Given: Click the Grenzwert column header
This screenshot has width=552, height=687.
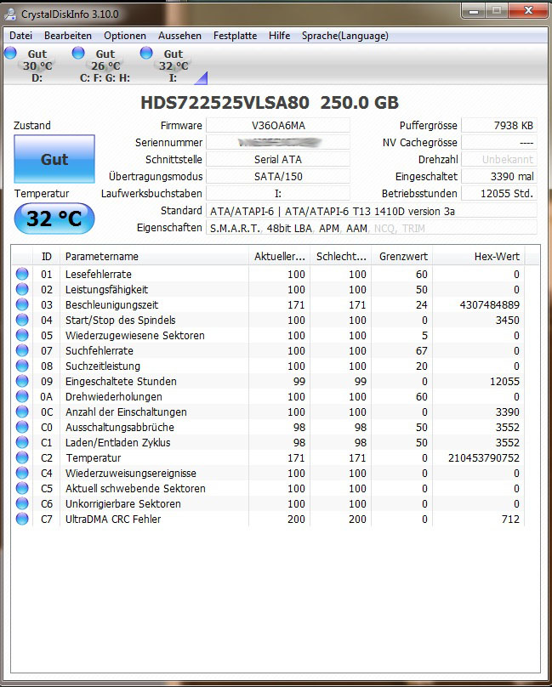Looking at the screenshot, I should 402,256.
